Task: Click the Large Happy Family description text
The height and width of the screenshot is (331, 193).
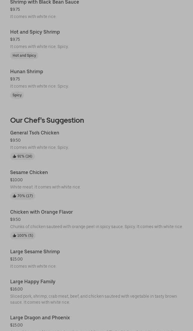Action: [94, 299]
